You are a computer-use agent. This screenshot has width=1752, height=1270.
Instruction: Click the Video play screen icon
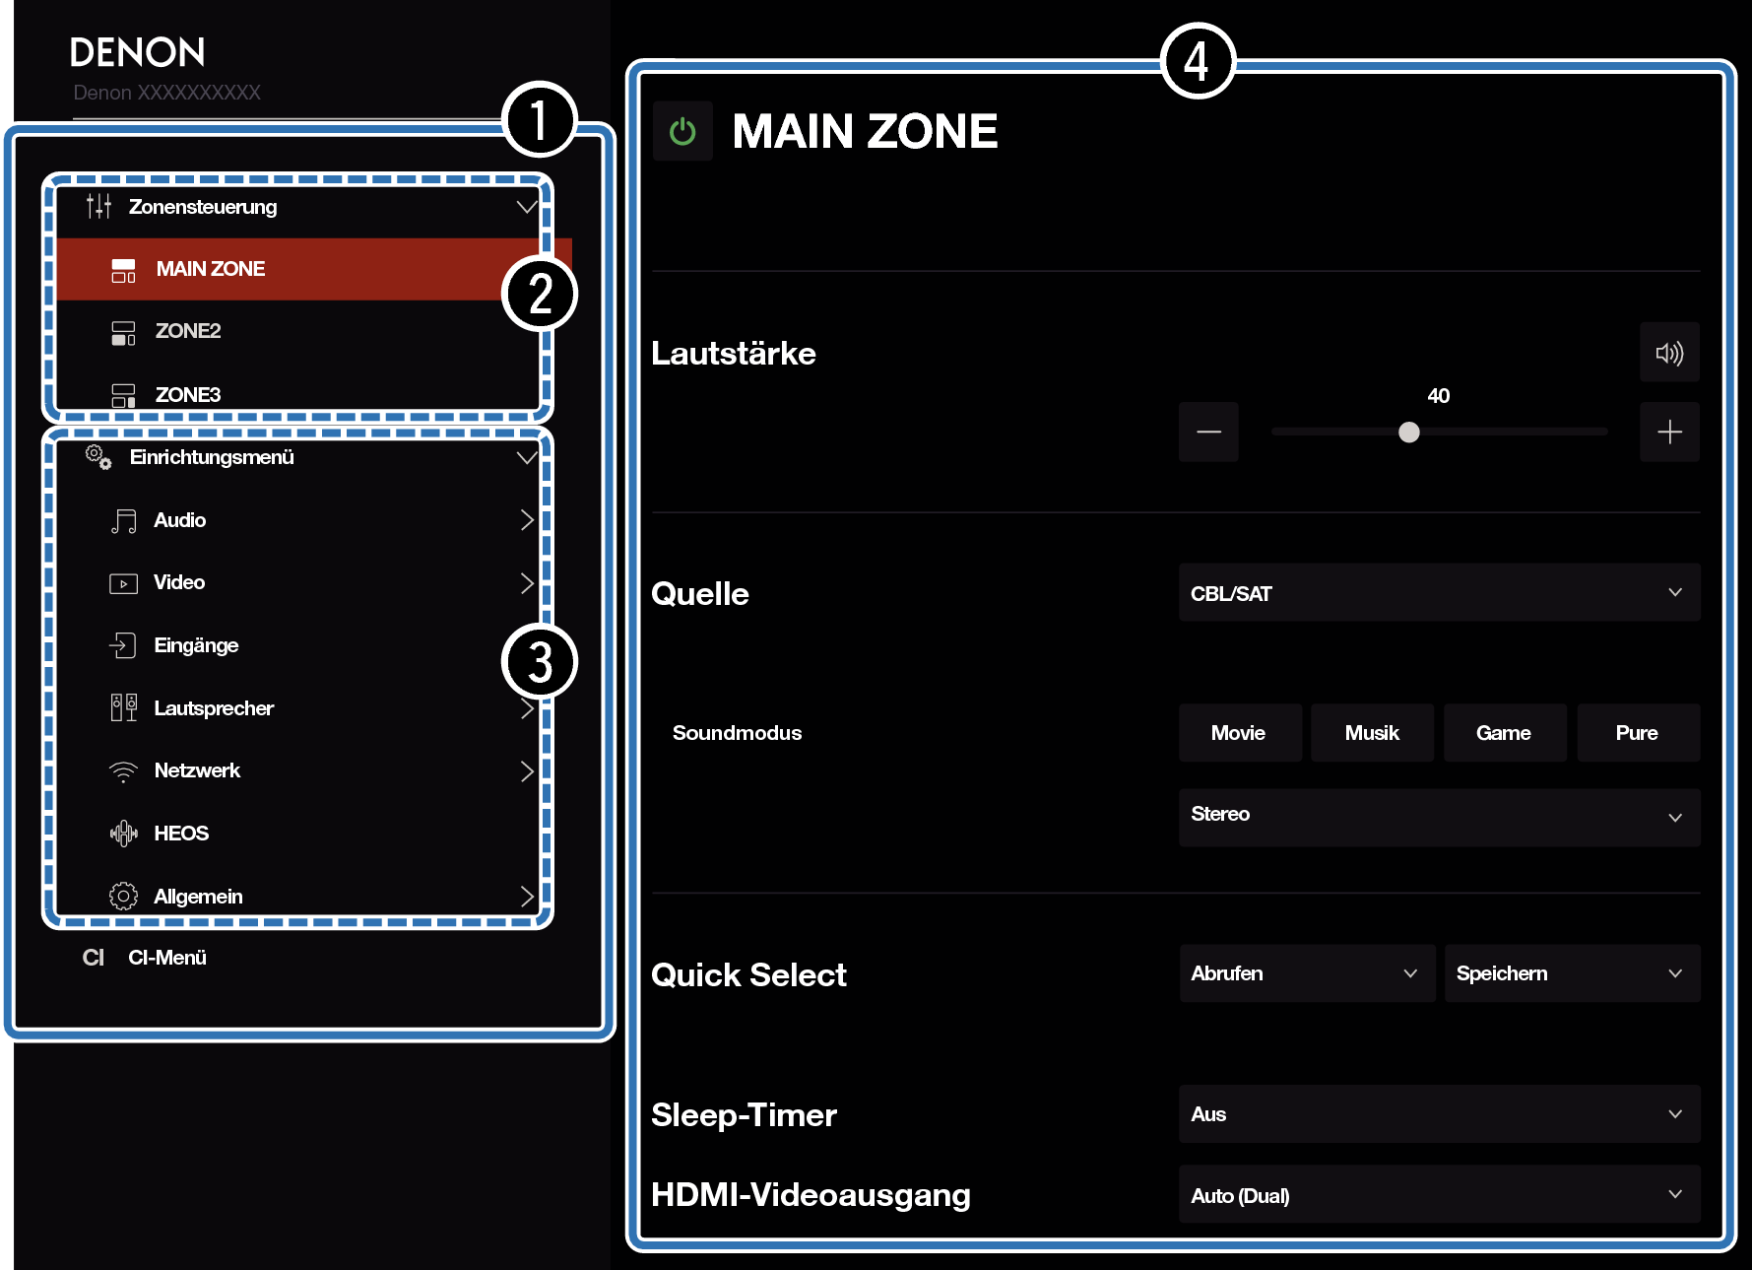(123, 583)
